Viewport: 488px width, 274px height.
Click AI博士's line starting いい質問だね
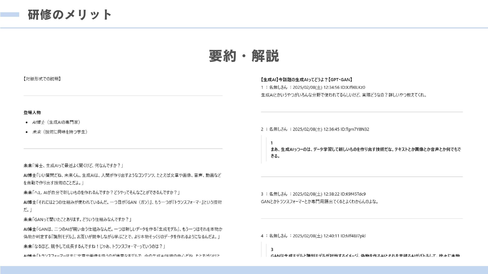(123, 179)
